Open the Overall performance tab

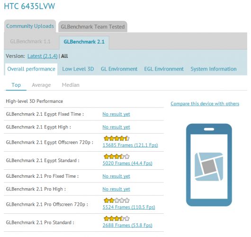31,69
